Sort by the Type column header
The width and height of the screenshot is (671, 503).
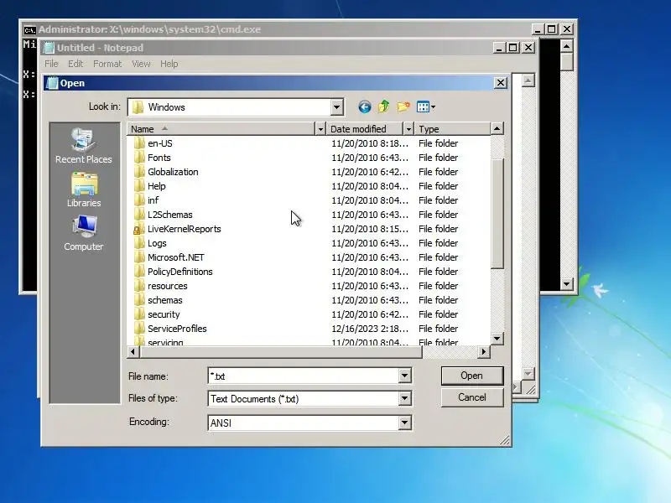pyautogui.click(x=452, y=129)
